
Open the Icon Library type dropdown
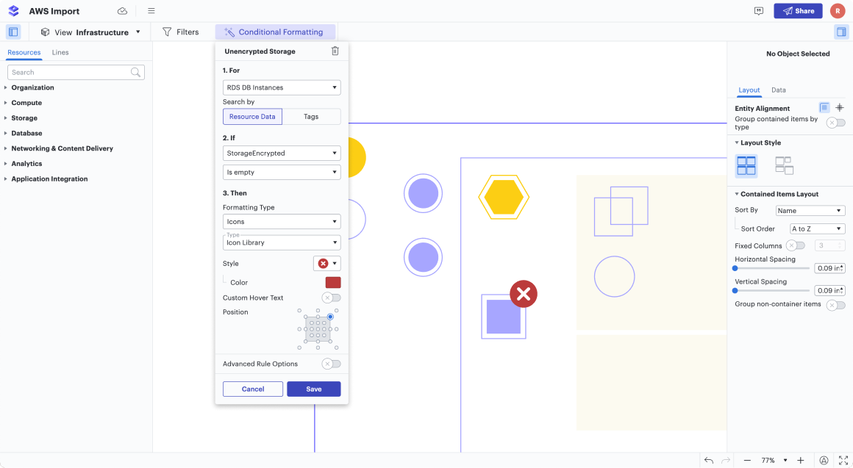(x=282, y=242)
